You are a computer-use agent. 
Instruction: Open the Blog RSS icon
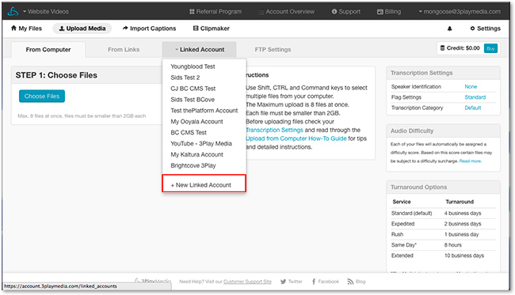pos(350,282)
